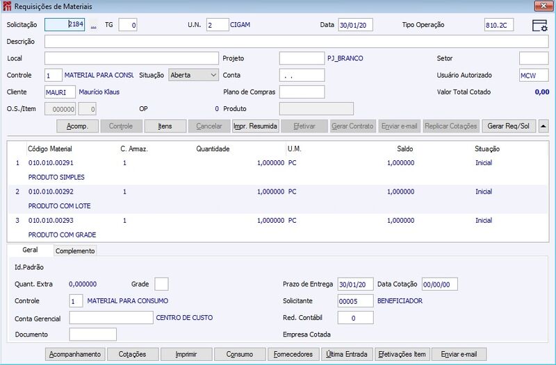Click the Efetivações Item button
The image size is (556, 365).
(402, 354)
